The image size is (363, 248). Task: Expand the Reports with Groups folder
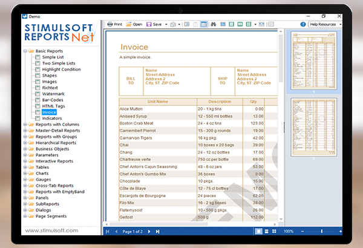[25, 137]
